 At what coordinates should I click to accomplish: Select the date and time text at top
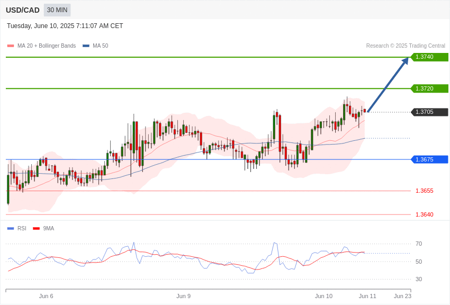(x=65, y=26)
